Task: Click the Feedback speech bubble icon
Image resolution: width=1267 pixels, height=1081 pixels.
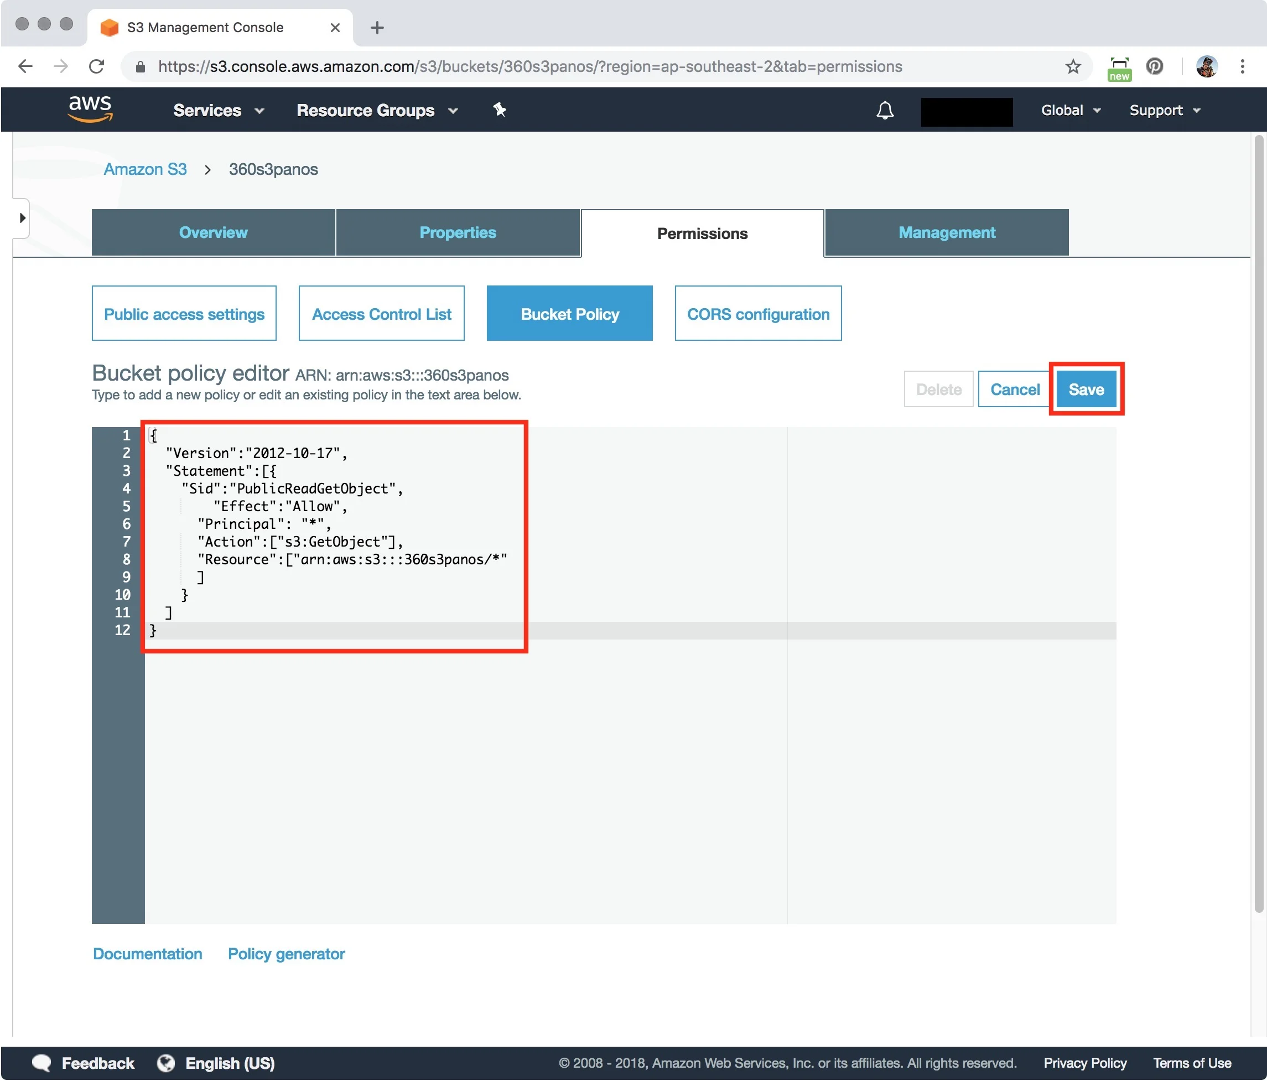Action: point(41,1063)
